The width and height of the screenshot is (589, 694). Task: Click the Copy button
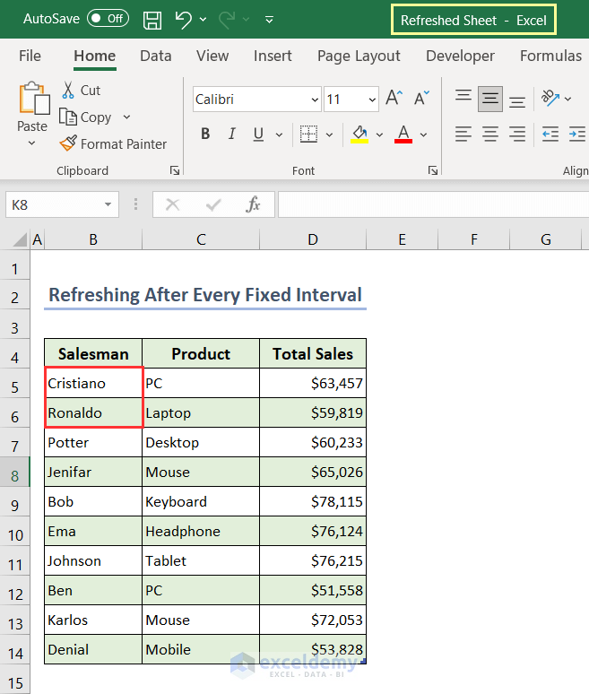[x=86, y=117]
